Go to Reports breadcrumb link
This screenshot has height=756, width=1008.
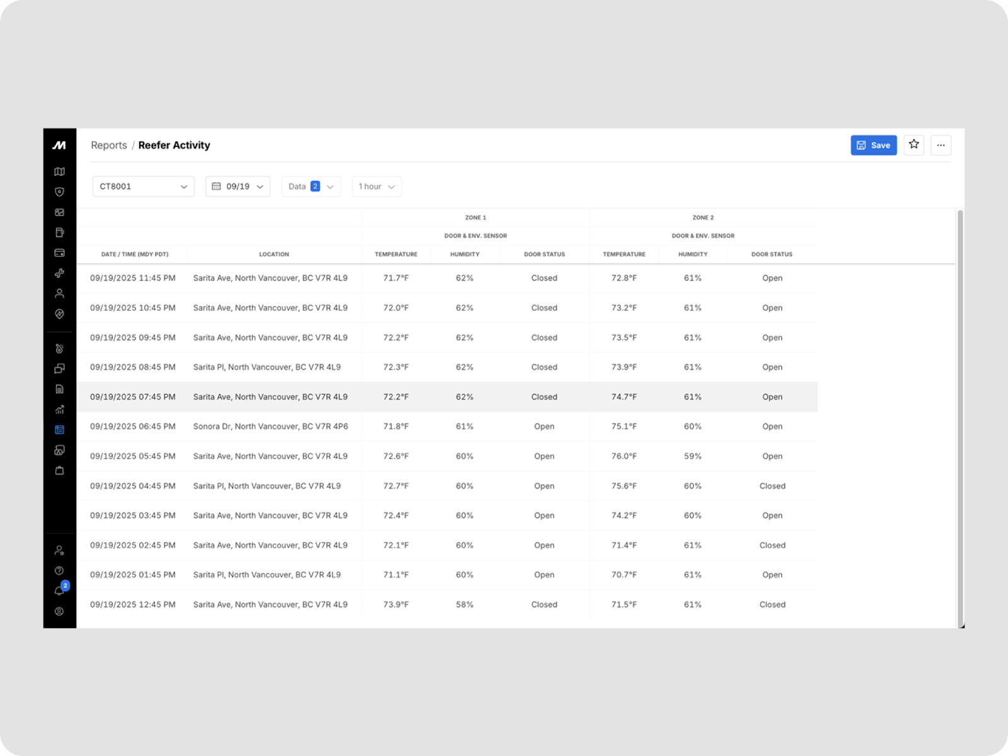coord(108,145)
